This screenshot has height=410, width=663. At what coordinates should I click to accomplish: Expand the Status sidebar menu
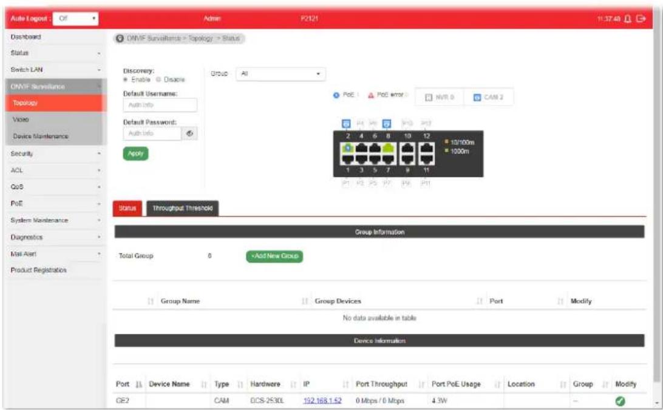tap(55, 53)
